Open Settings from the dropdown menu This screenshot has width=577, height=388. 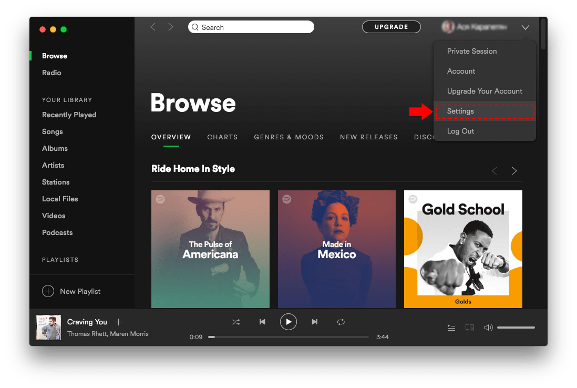tap(485, 111)
